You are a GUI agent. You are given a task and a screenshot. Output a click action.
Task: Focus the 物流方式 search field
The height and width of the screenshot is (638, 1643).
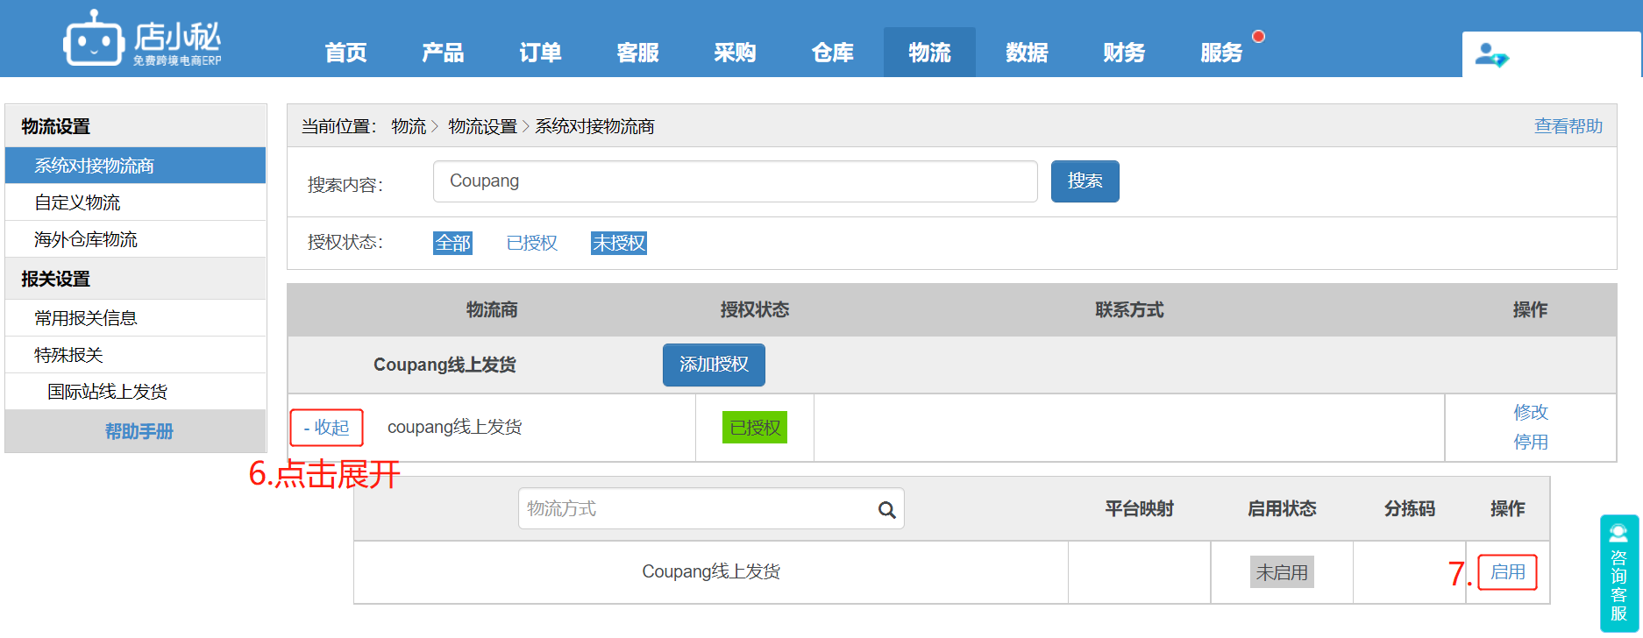(711, 509)
